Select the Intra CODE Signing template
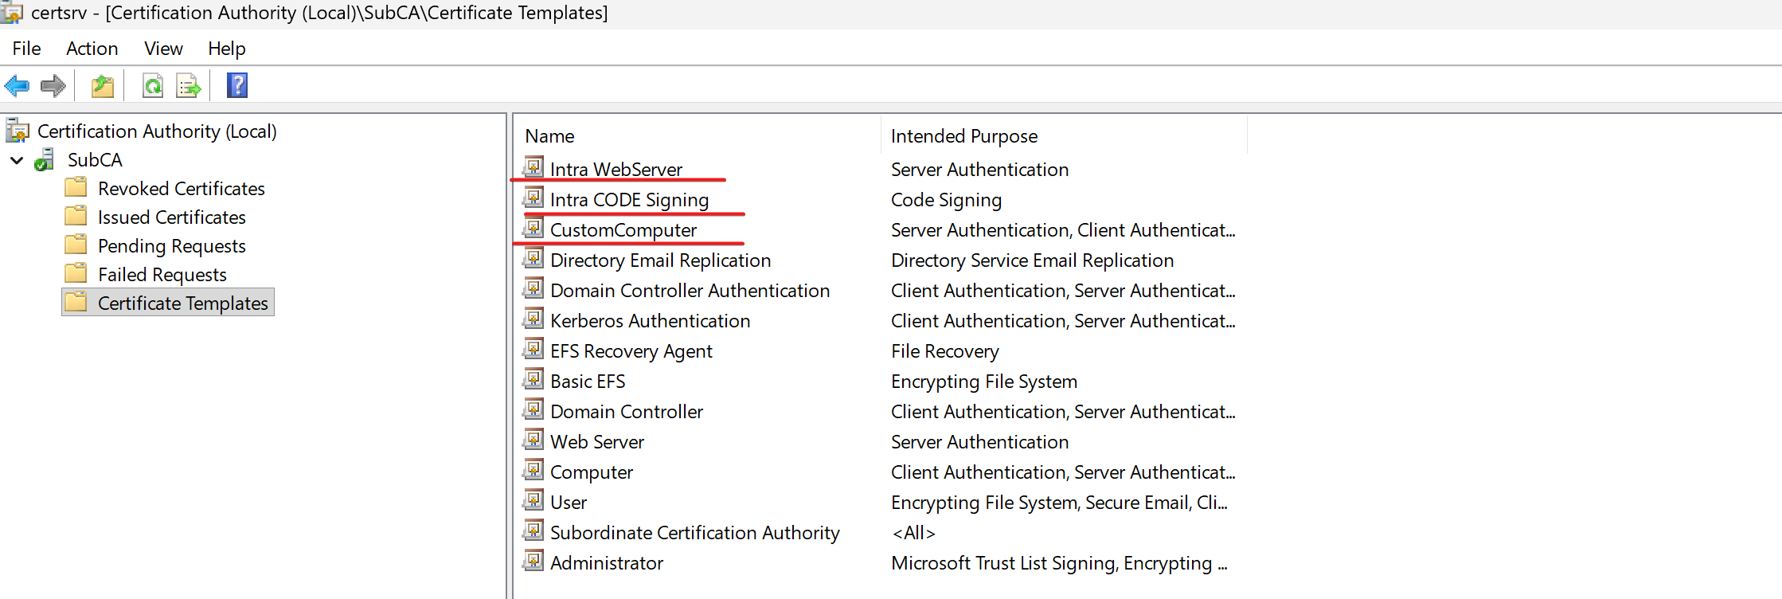 tap(629, 200)
